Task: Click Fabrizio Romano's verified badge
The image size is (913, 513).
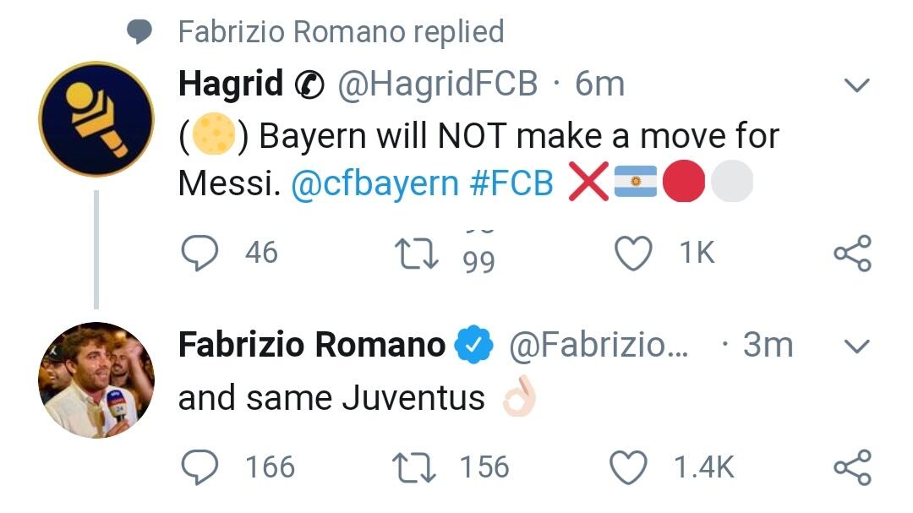Action: pyautogui.click(x=474, y=345)
